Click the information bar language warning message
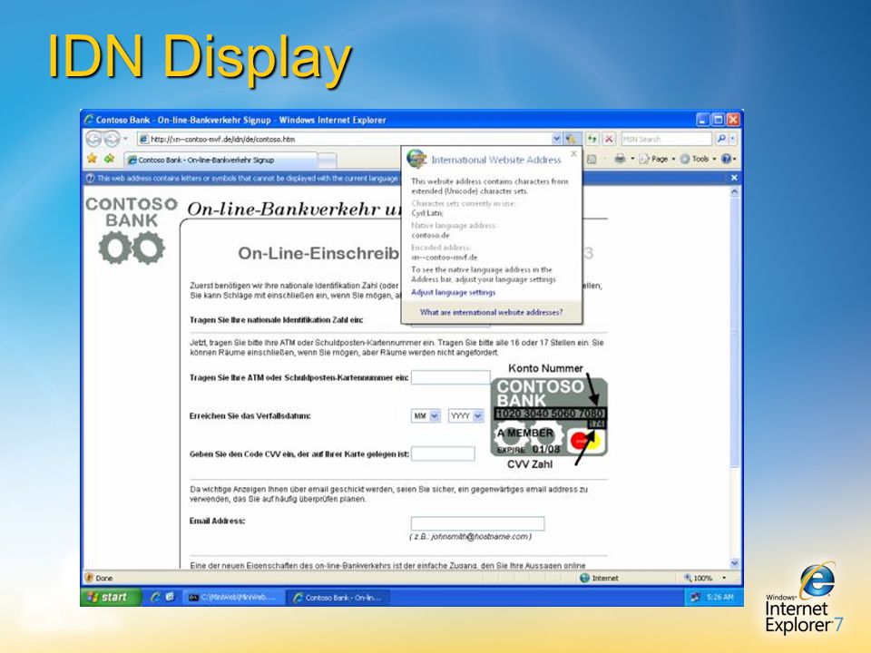 [x=247, y=179]
